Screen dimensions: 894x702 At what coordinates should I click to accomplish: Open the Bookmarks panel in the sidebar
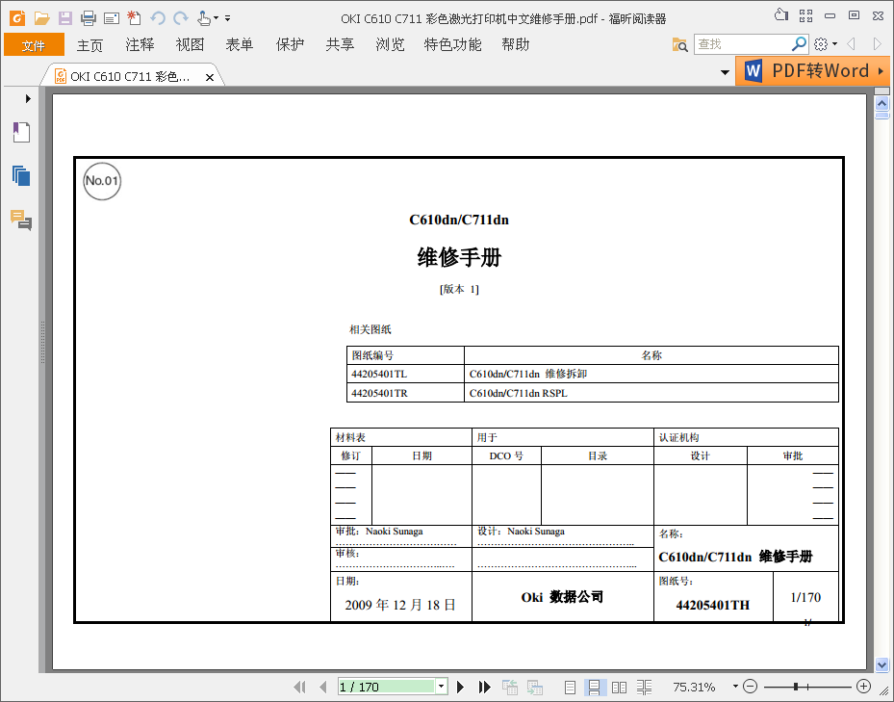[21, 133]
